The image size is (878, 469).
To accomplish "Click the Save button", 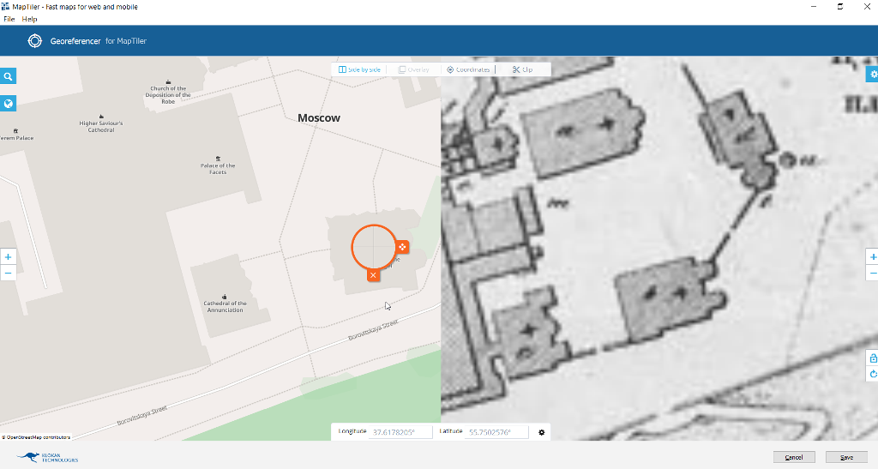I will (846, 457).
